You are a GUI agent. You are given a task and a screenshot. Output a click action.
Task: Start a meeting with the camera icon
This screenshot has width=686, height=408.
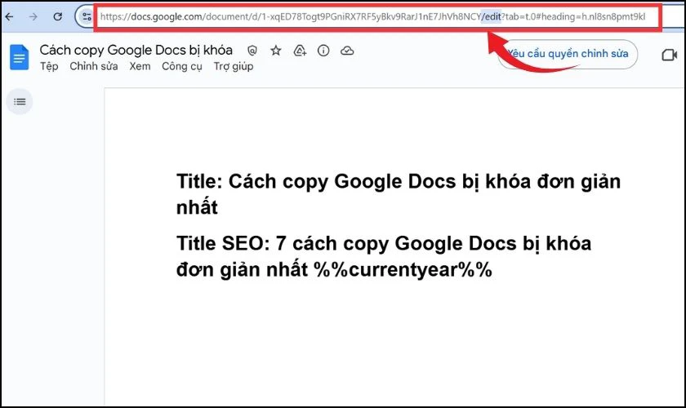click(670, 55)
